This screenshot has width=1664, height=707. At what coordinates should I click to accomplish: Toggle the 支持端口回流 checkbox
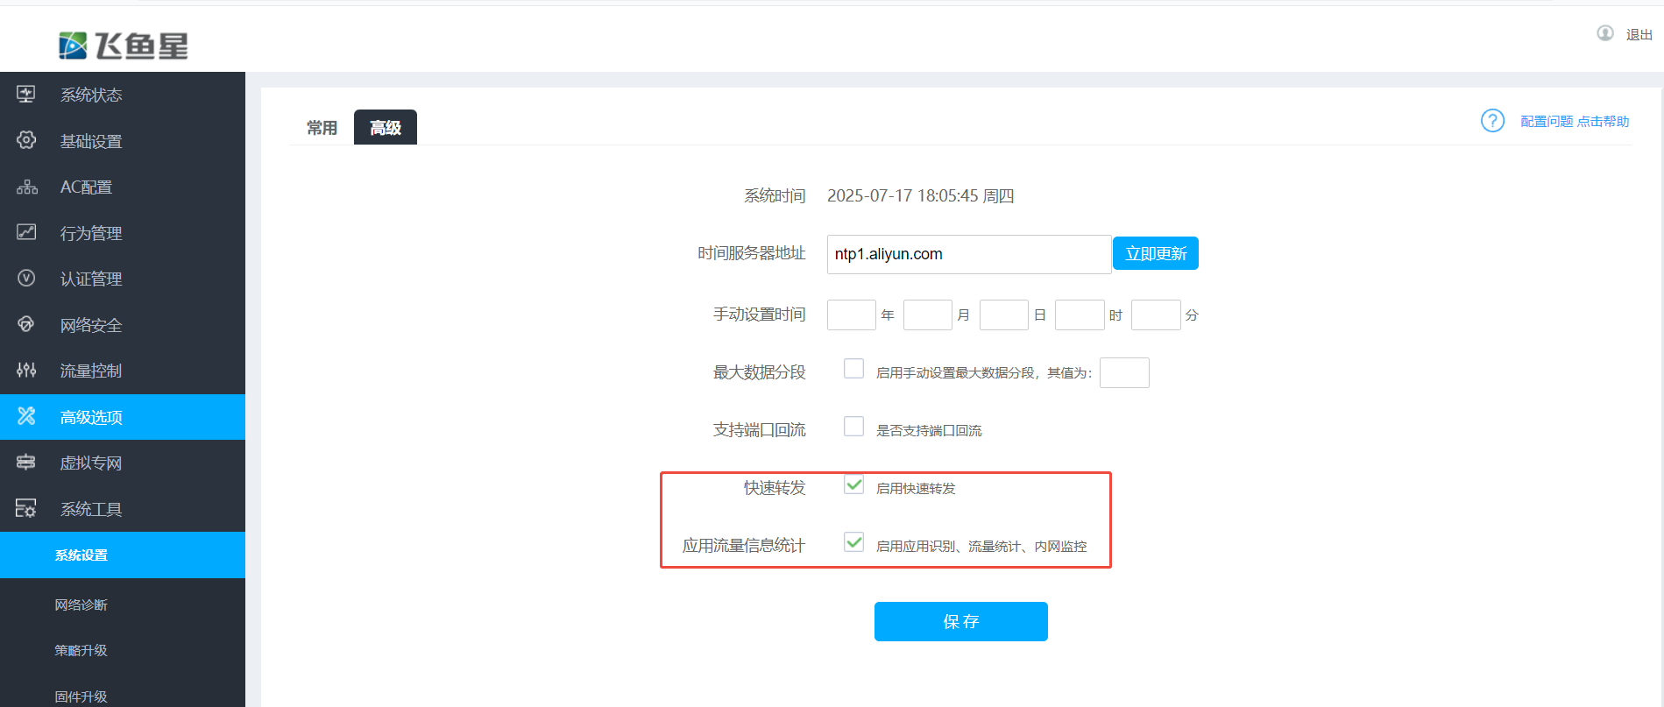click(853, 427)
